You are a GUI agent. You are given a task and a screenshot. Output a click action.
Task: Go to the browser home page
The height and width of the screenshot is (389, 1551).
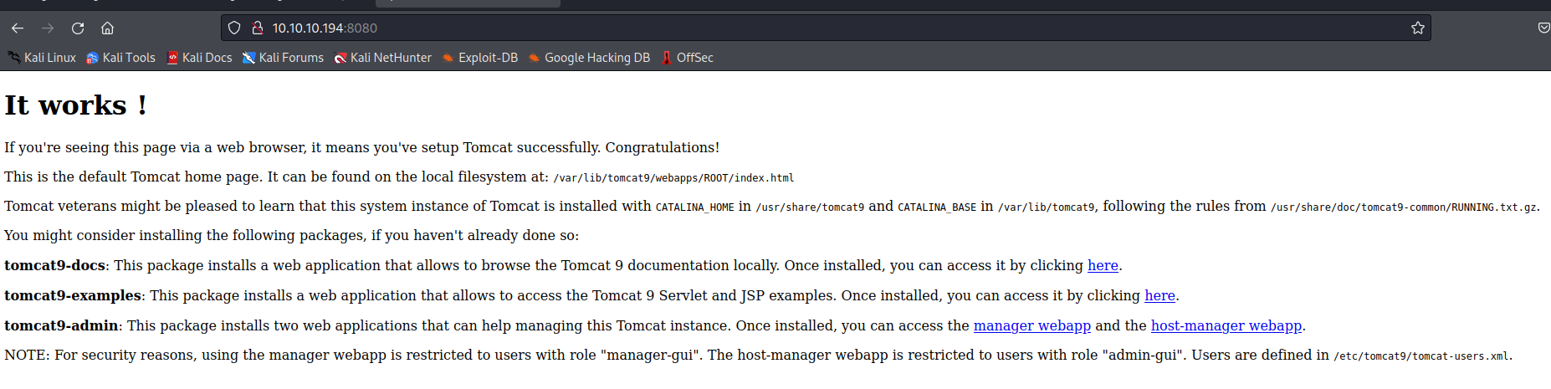point(108,28)
